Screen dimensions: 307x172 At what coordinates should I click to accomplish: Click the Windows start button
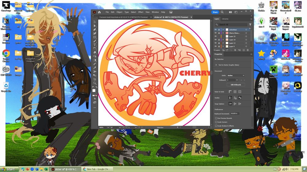9,169
